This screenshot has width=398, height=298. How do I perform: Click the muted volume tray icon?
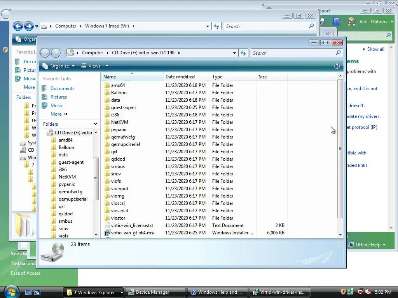(368, 292)
